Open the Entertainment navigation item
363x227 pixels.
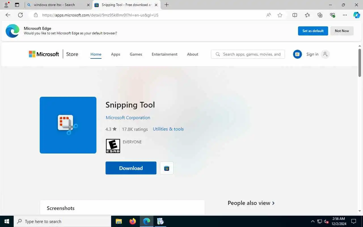tap(164, 54)
